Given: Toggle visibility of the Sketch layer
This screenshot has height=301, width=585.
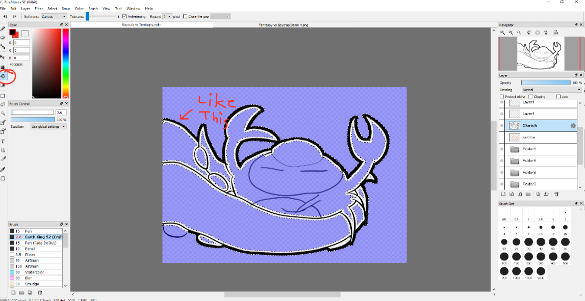Looking at the screenshot, I should 502,125.
